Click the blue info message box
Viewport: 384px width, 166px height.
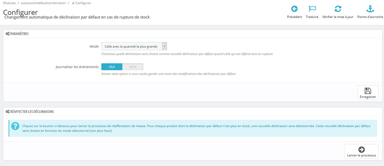(192, 128)
